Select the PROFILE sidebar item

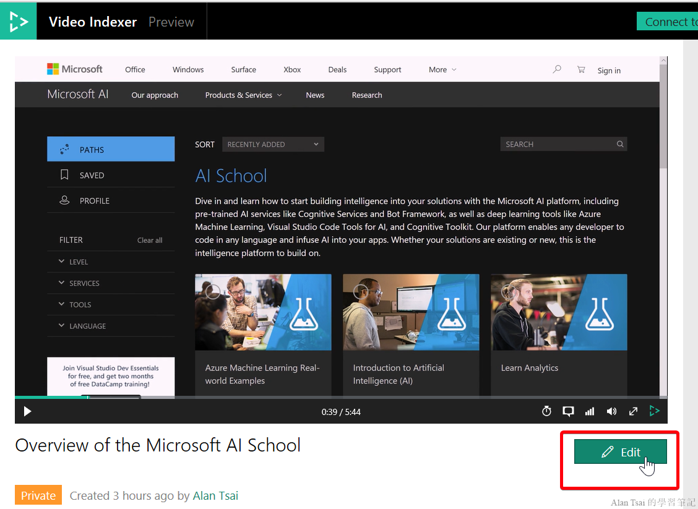point(111,200)
